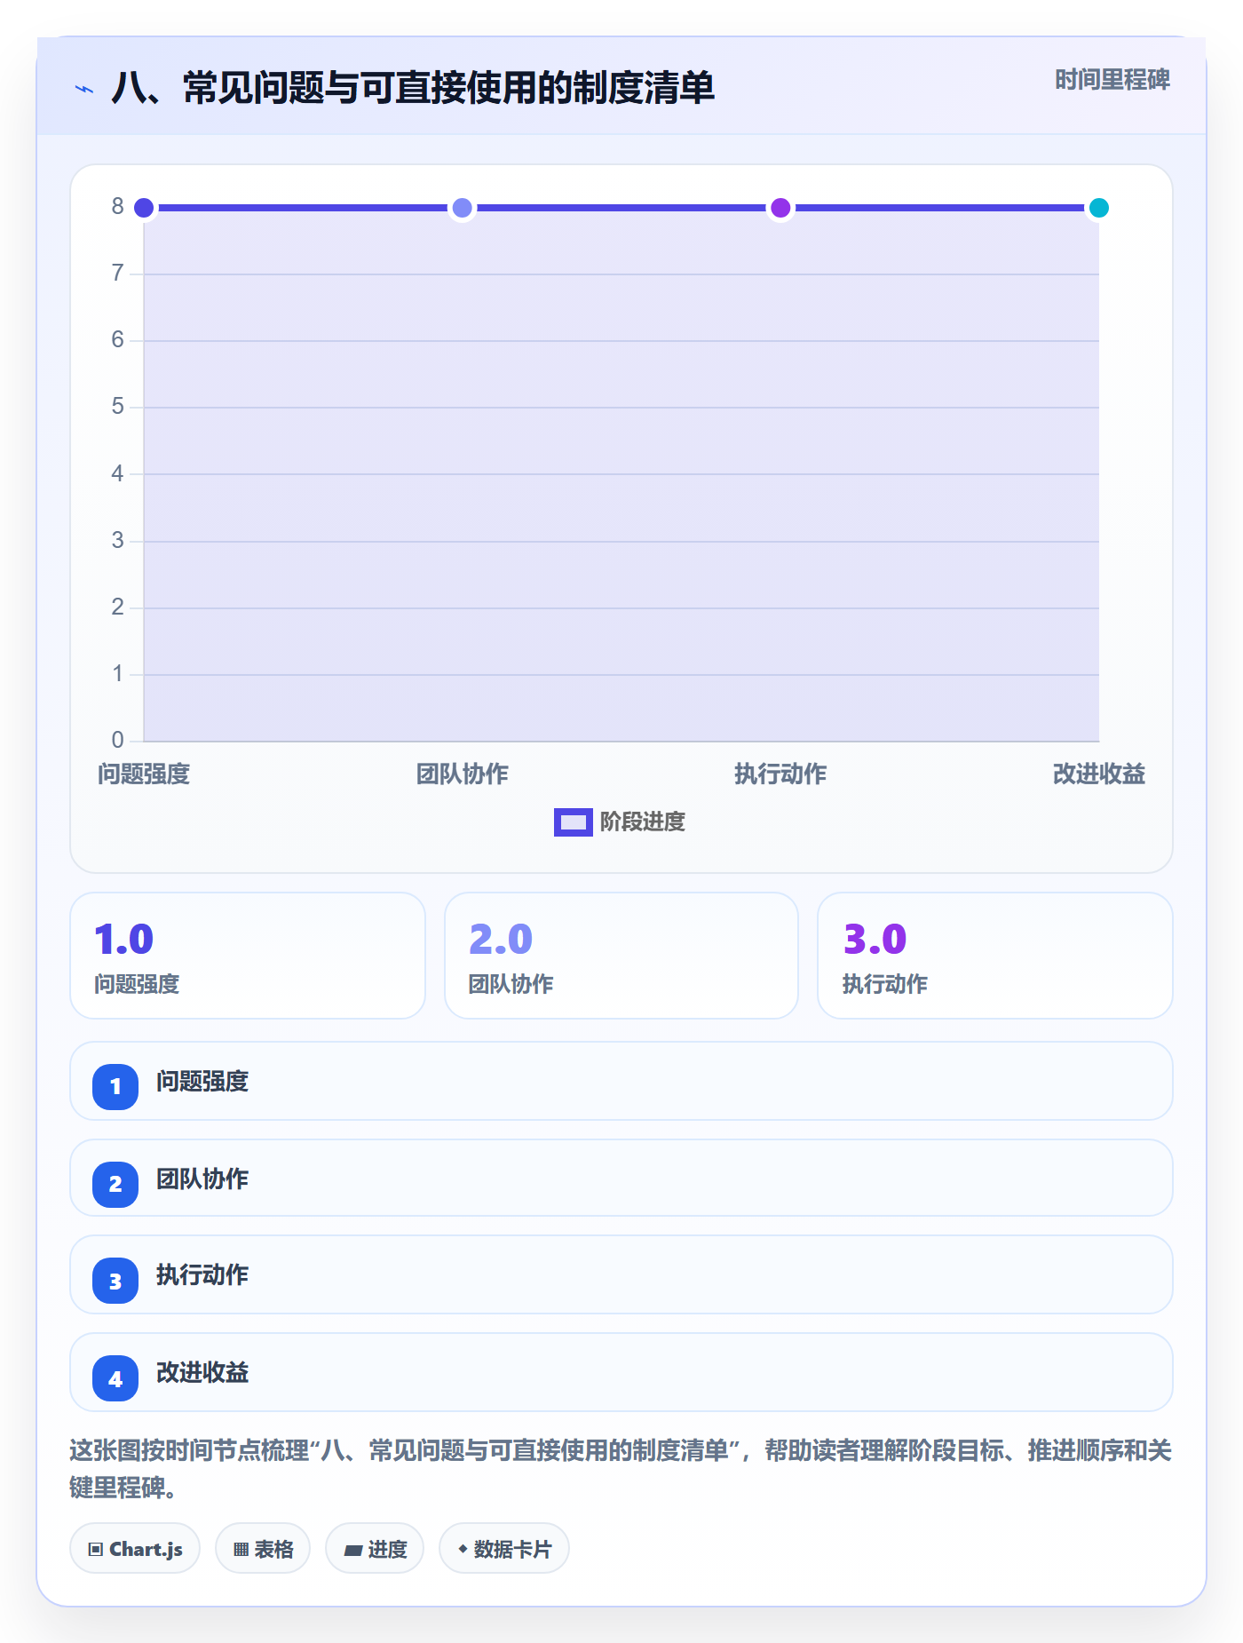The height and width of the screenshot is (1643, 1243).
Task: Click the 改进收益 list row
Action: (x=621, y=1372)
